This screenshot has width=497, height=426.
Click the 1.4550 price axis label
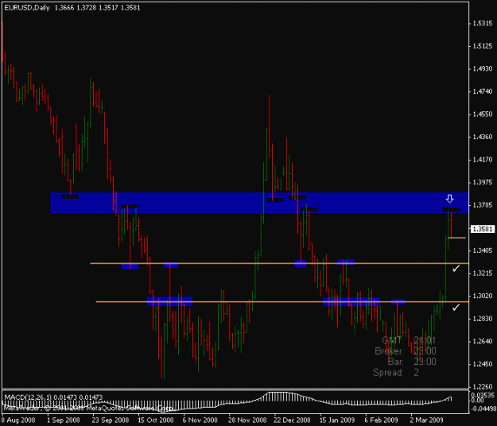483,114
